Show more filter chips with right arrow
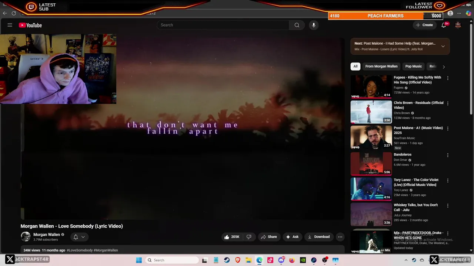Viewport: 474px width, 266px height. pyautogui.click(x=444, y=66)
